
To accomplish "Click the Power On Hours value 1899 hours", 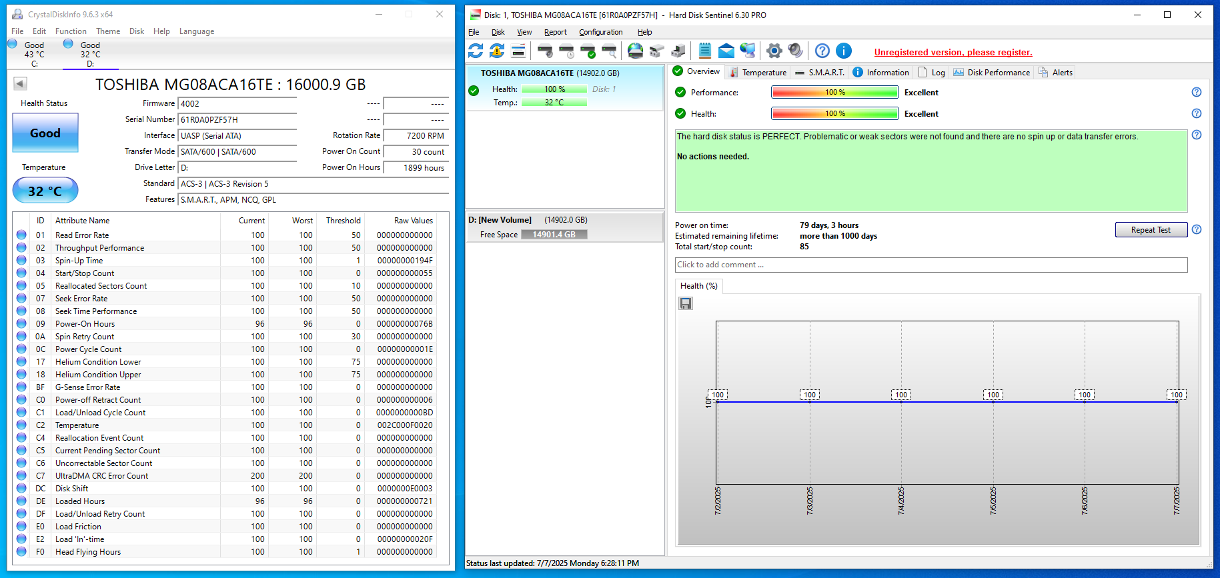I will coord(416,167).
